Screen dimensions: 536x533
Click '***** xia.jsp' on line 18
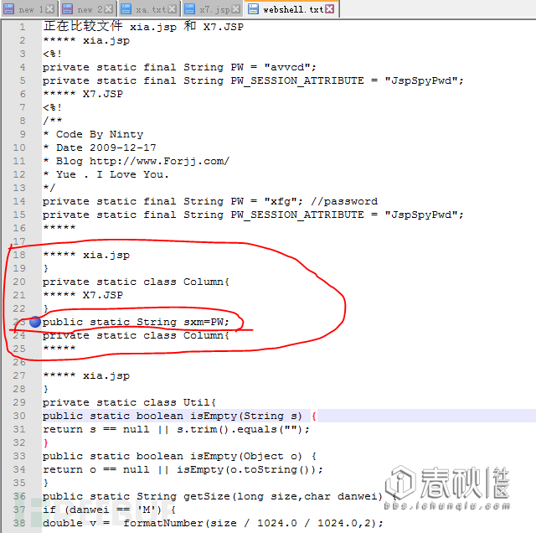pyautogui.click(x=86, y=255)
